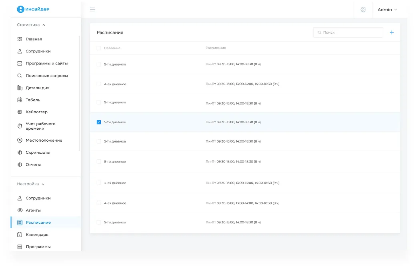This screenshot has height=271, width=418.
Task: Go to the Календарь menu item
Action: tap(37, 235)
